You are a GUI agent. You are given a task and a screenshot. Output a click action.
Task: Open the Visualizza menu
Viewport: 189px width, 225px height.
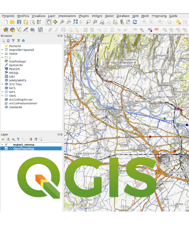38,16
